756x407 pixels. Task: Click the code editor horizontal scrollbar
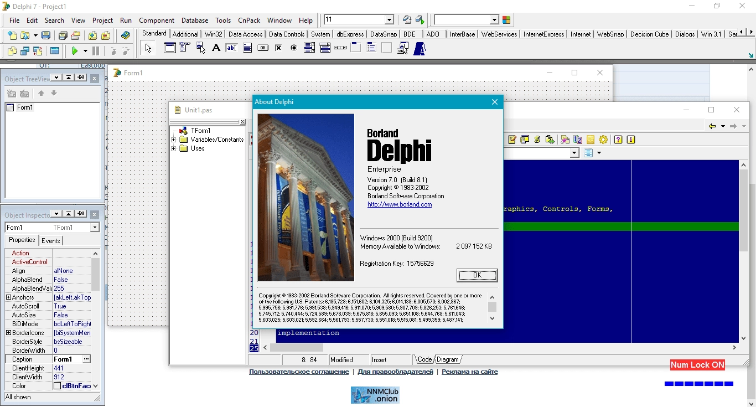(x=500, y=348)
